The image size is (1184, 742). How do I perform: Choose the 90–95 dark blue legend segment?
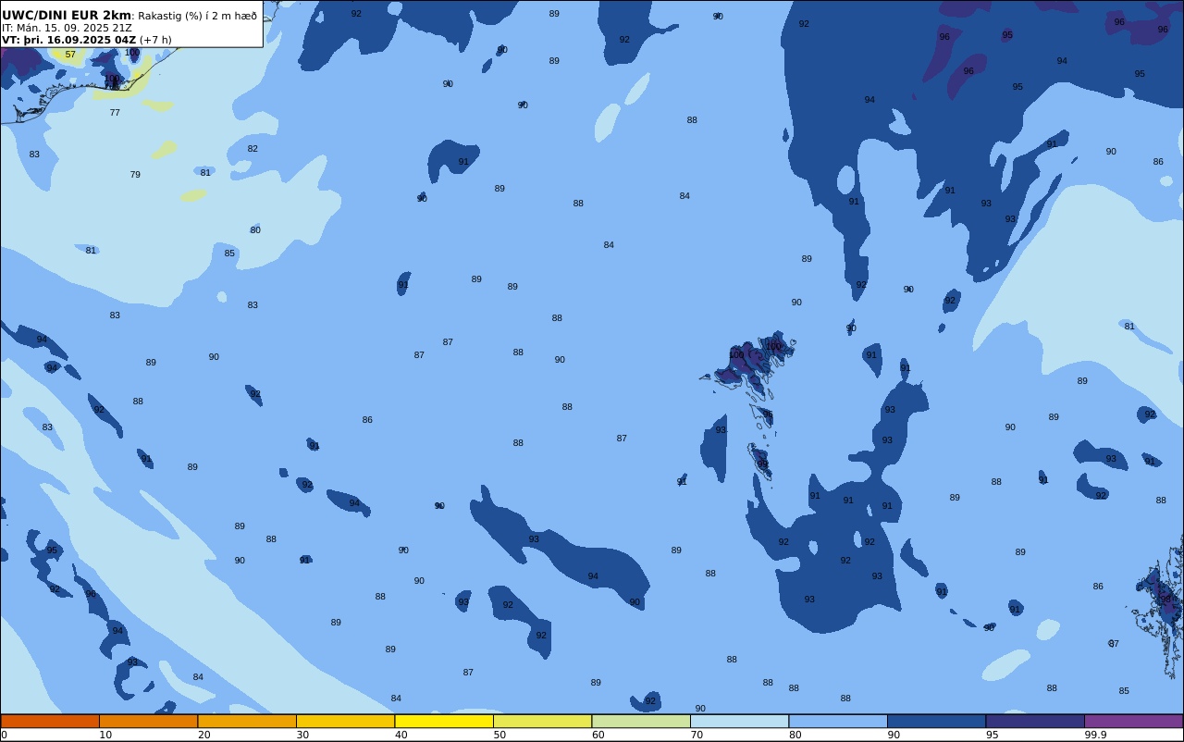click(936, 721)
